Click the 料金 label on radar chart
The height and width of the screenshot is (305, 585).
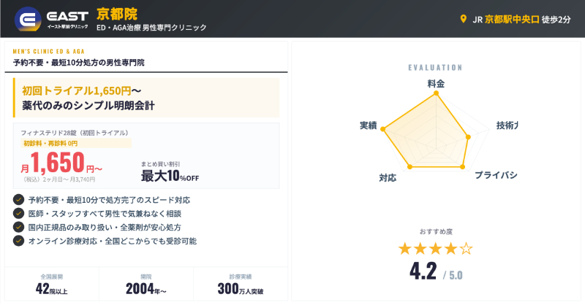tap(436, 84)
